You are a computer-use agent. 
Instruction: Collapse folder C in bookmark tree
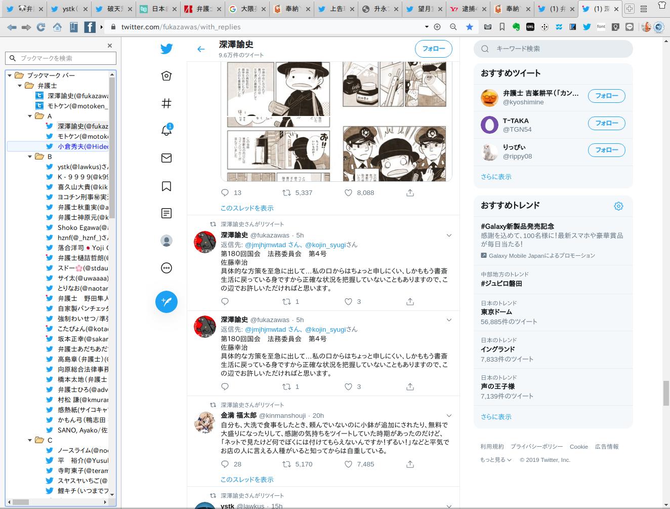click(x=30, y=440)
